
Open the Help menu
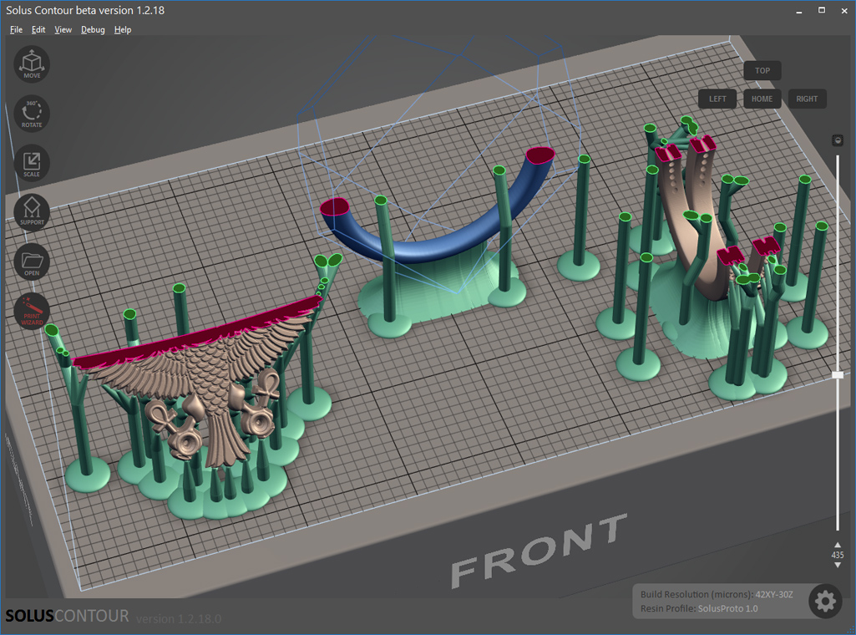coord(122,29)
